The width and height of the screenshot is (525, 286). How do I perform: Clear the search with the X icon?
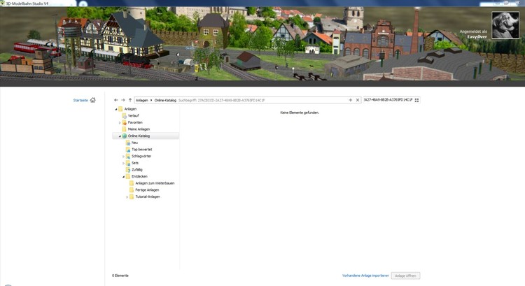[x=358, y=100]
